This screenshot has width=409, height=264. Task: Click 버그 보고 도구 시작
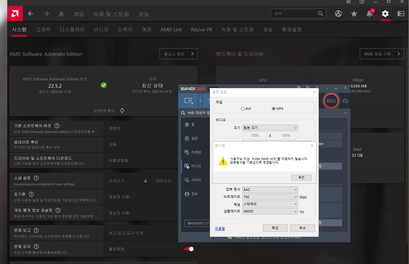(x=126, y=233)
